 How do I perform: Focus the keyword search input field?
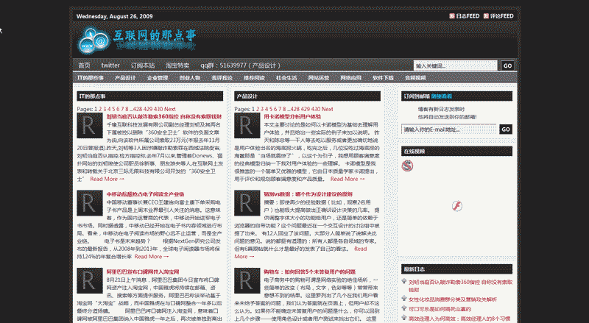pos(455,65)
